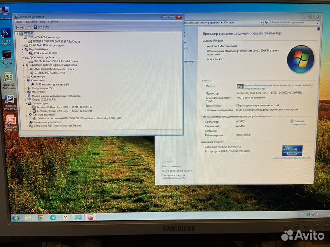
Task: Open Telegram from the taskbar
Action: click(53, 218)
